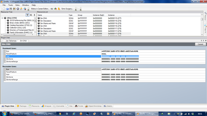Switch to the Finder bottom tab
The width and height of the screenshot is (207, 116).
pos(79,106)
